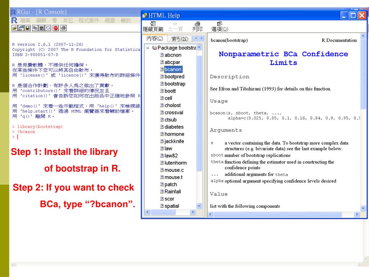Click the 上一頁 back button in HTML Help
Screen dimensions: 369x277
tap(175, 26)
